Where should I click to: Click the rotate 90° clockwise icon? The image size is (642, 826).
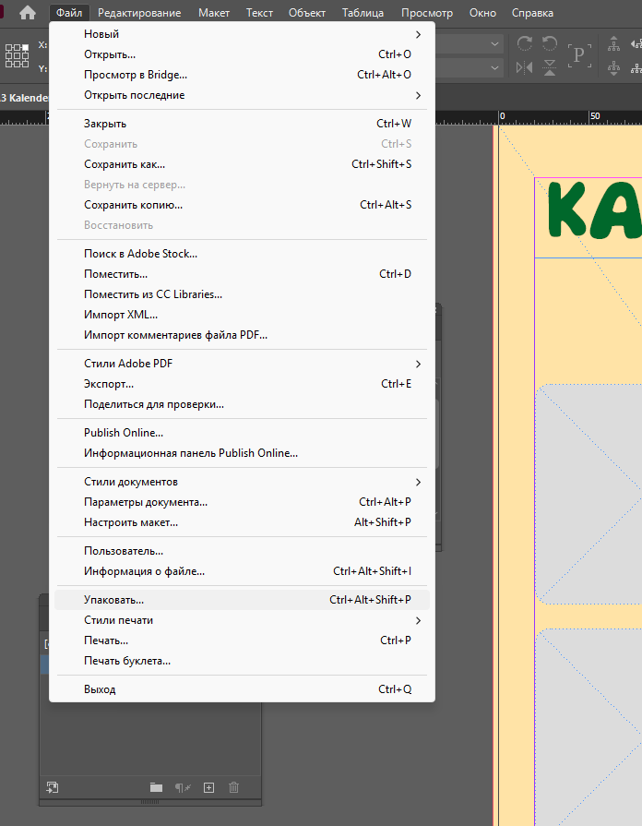pos(525,44)
